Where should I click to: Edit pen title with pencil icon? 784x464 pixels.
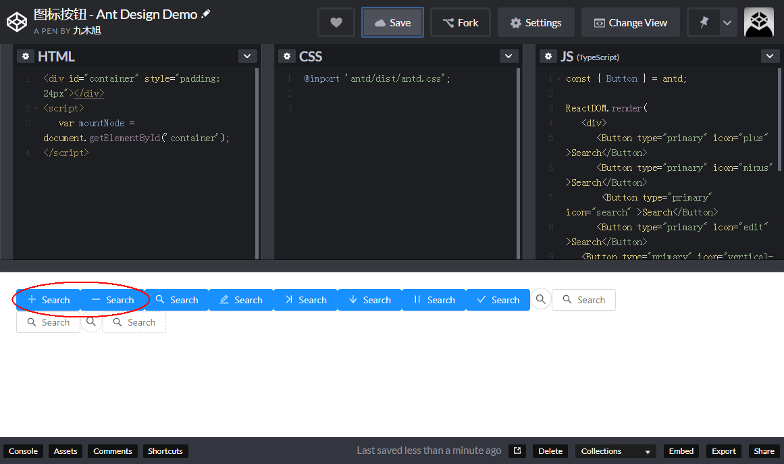pos(205,14)
